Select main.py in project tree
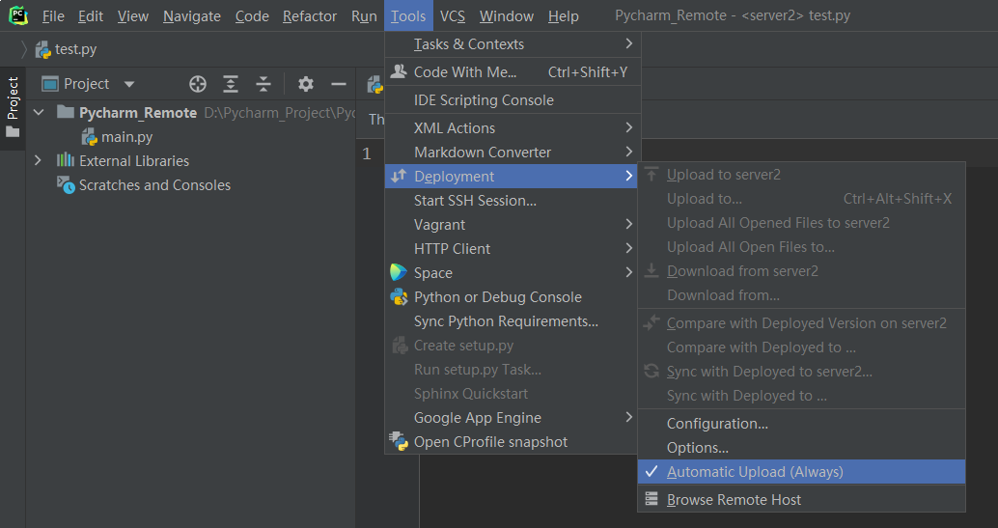The image size is (998, 528). coord(126,137)
